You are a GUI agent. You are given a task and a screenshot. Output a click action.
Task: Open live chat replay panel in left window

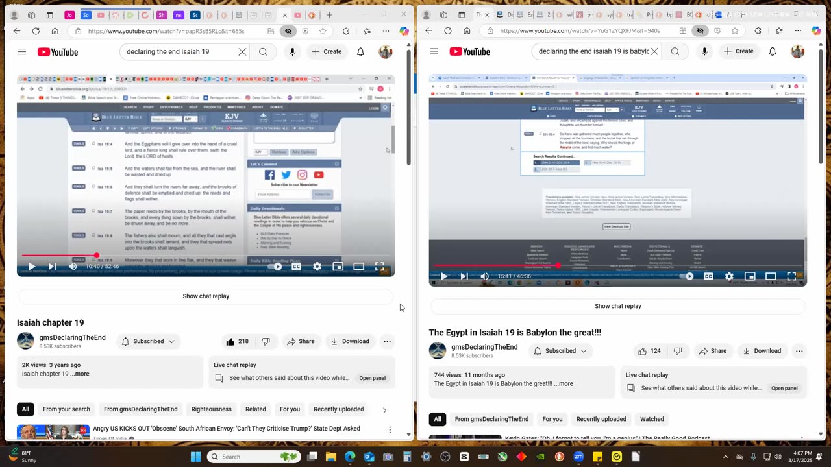click(372, 378)
